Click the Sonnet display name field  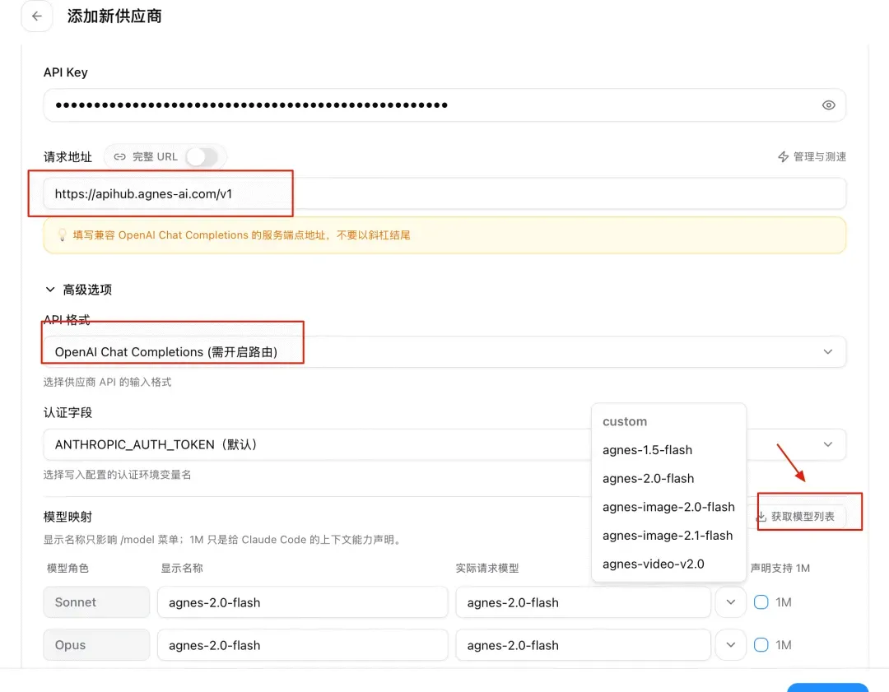tap(303, 602)
